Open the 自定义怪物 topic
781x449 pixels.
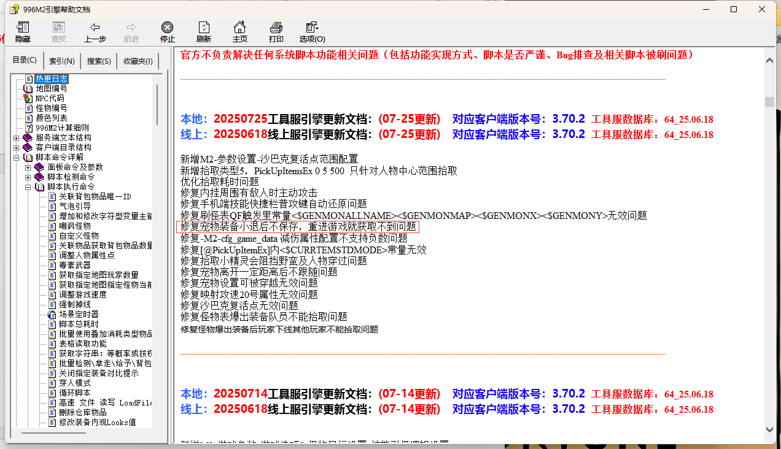click(79, 236)
